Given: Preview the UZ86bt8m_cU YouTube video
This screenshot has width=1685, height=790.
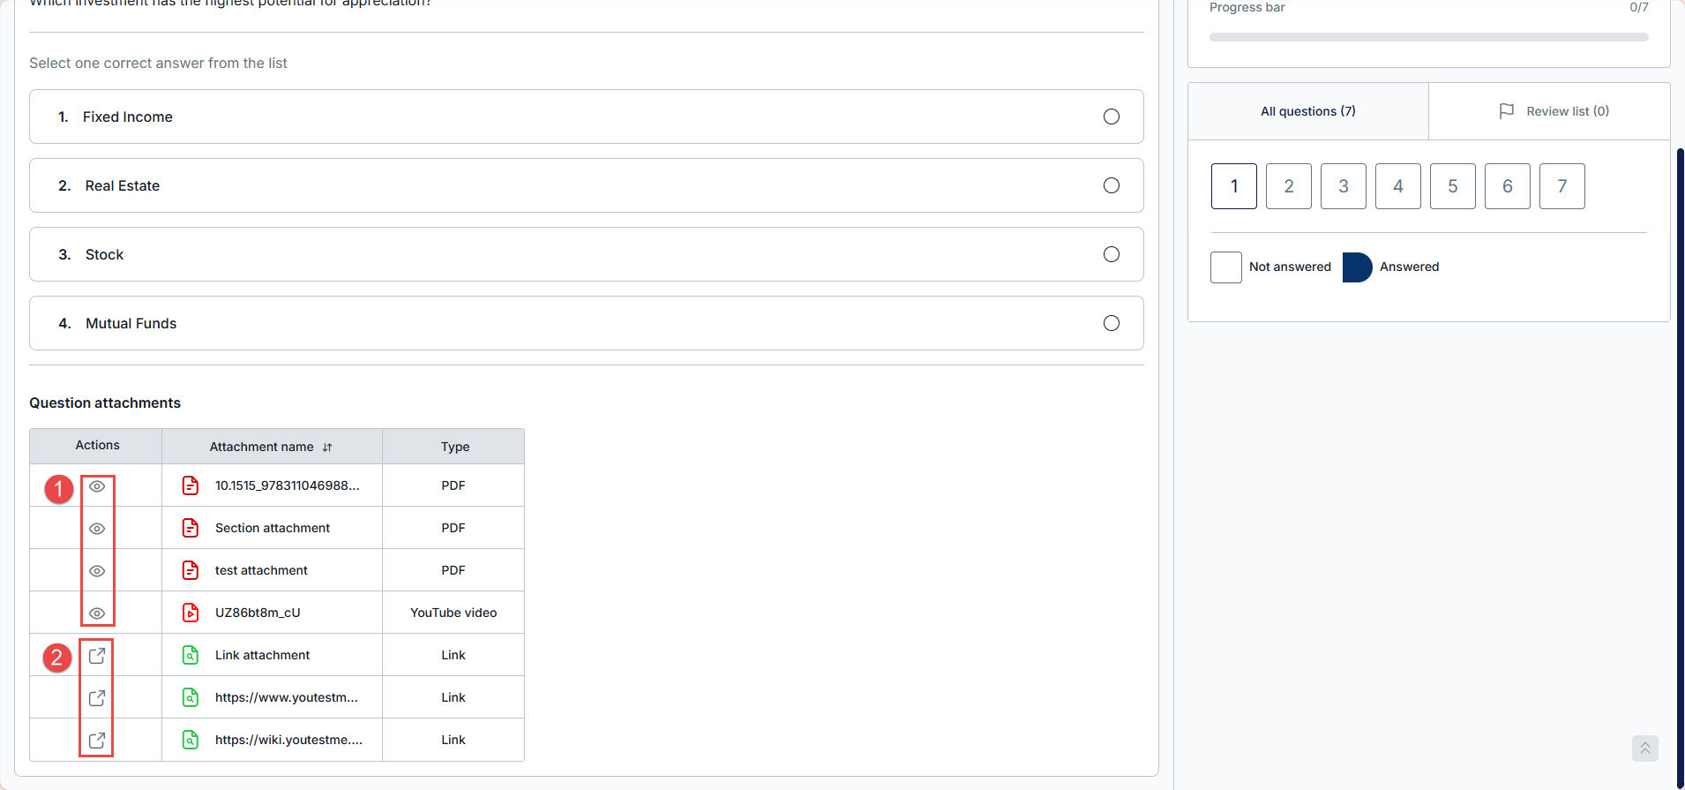Looking at the screenshot, I should (97, 613).
